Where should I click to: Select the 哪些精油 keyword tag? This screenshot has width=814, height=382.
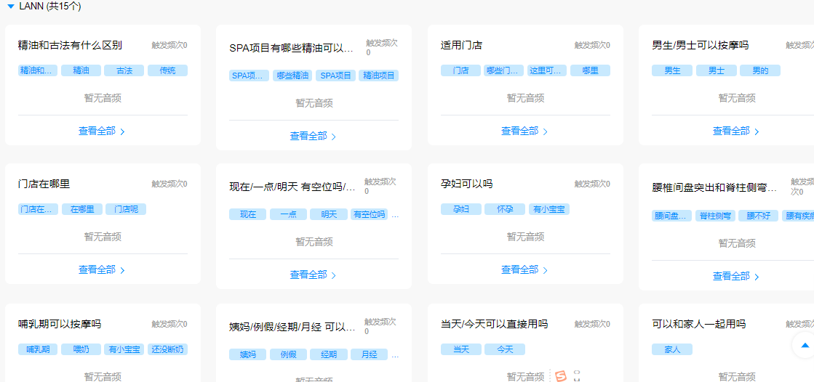[x=292, y=76]
